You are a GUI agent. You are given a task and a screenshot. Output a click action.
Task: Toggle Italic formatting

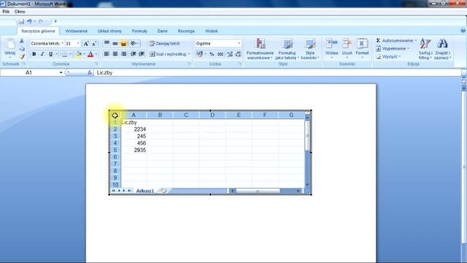pos(42,54)
